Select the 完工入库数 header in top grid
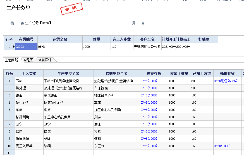Screen dimensions: 244x155 pos(121,39)
